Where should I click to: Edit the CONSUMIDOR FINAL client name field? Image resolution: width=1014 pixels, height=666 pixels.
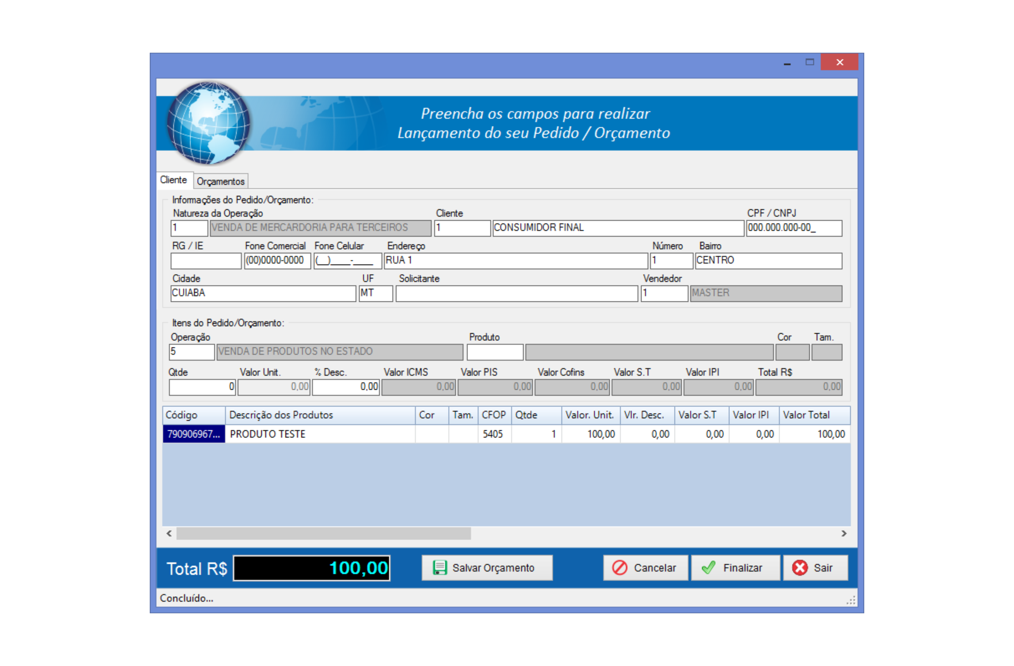click(x=618, y=228)
